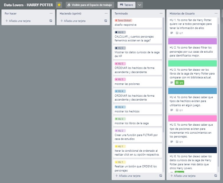The width and height of the screenshot is (223, 183).
Task: Click description icon on HU 4 story card
Action: coord(172,110)
